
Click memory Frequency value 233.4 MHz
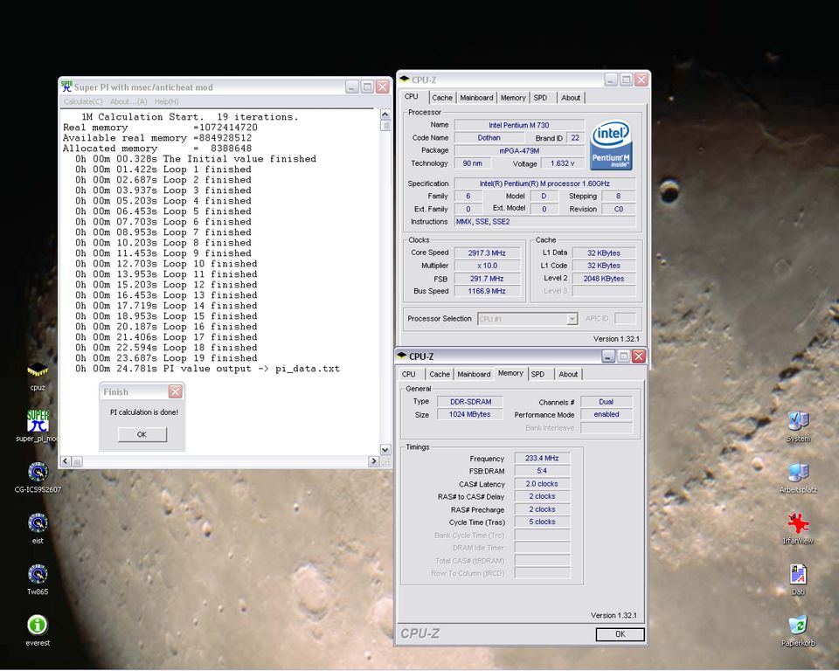[x=542, y=458]
